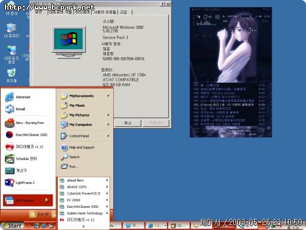Open DC 2000i program group
Viewport: 306px width, 230px height.
pyautogui.click(x=84, y=200)
